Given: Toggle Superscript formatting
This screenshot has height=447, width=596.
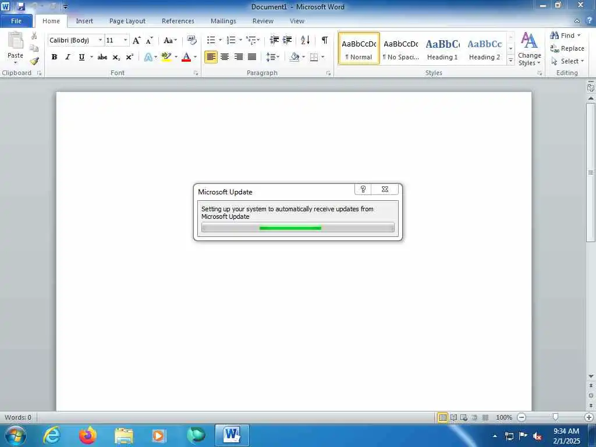Looking at the screenshot, I should coord(130,57).
